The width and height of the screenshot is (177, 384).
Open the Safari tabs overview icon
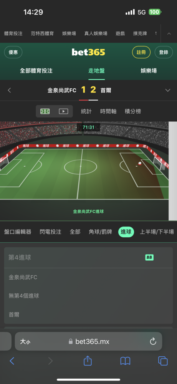pyautogui.click(x=163, y=361)
